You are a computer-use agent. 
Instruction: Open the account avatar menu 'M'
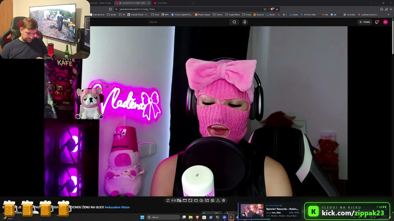385,22
